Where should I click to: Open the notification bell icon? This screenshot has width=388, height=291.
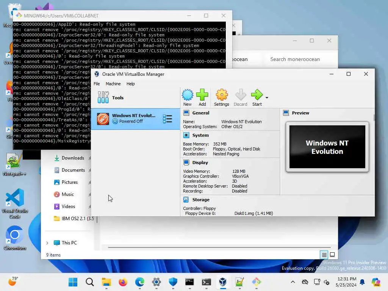tap(362, 282)
